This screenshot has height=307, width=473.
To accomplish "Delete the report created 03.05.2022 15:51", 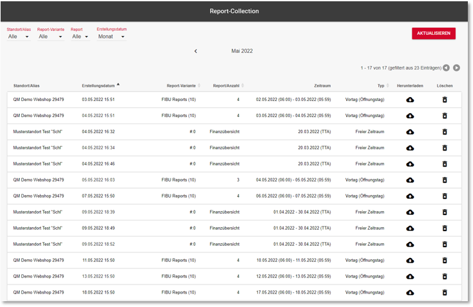I will 444,100.
